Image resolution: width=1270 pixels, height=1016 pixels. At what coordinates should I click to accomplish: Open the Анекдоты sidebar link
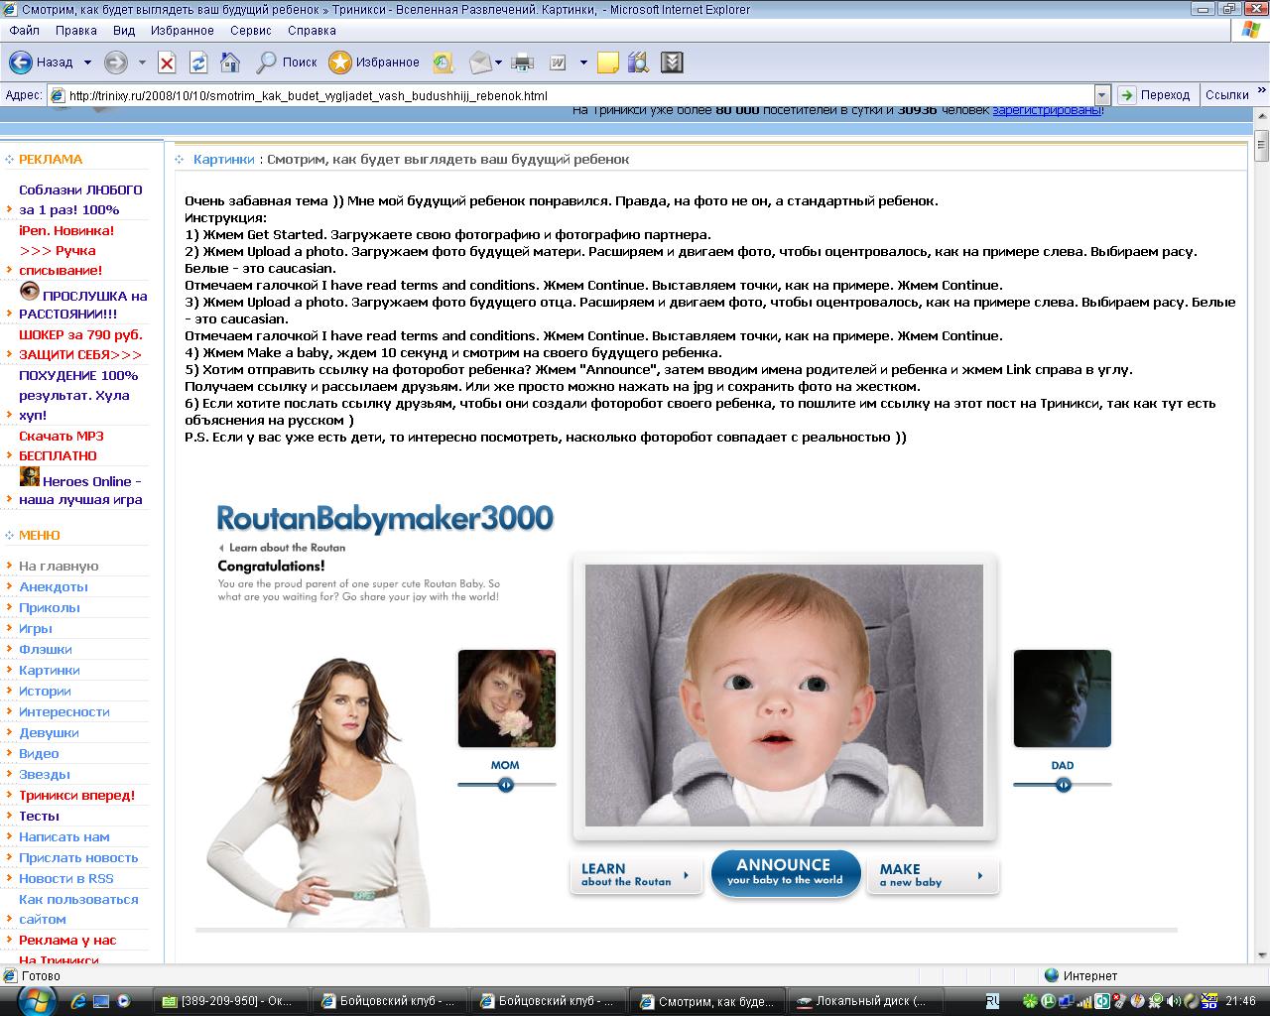pyautogui.click(x=54, y=586)
